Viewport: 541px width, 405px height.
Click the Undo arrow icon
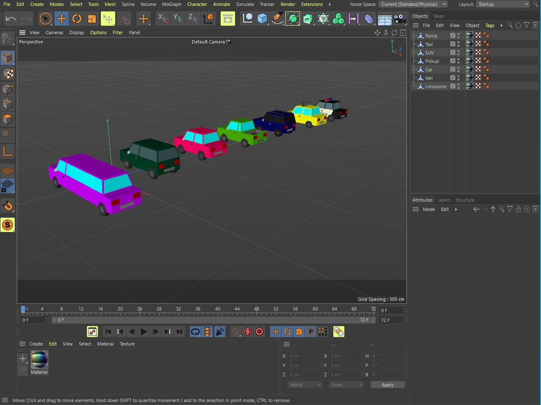pos(11,19)
